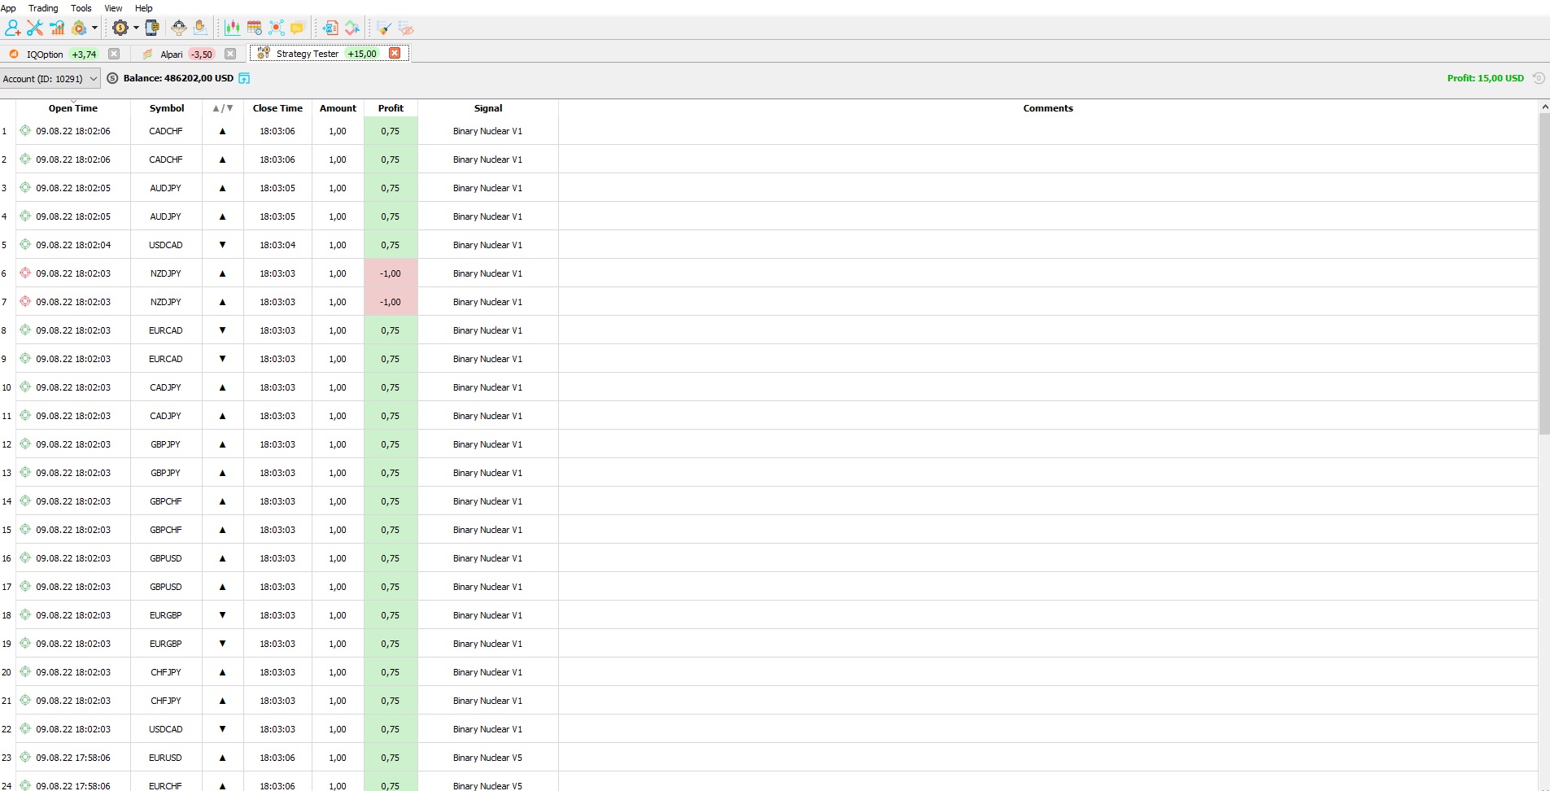Select CHFJPY symbol in row 20
This screenshot has width=1550, height=791.
click(166, 672)
